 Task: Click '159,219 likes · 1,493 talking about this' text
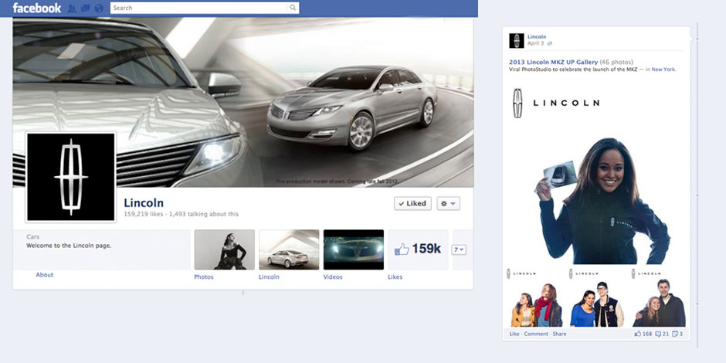(181, 215)
